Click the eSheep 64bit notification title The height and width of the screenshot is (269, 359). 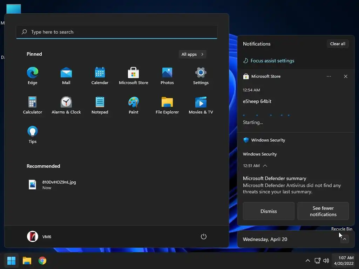257,101
